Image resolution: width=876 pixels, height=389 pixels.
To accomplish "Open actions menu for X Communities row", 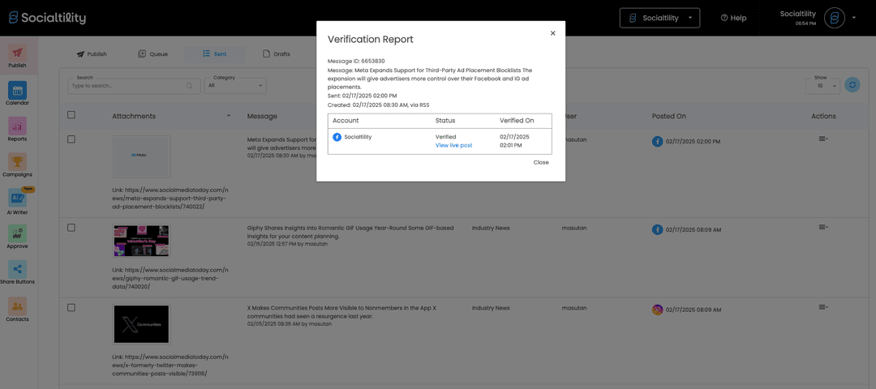I will (823, 307).
